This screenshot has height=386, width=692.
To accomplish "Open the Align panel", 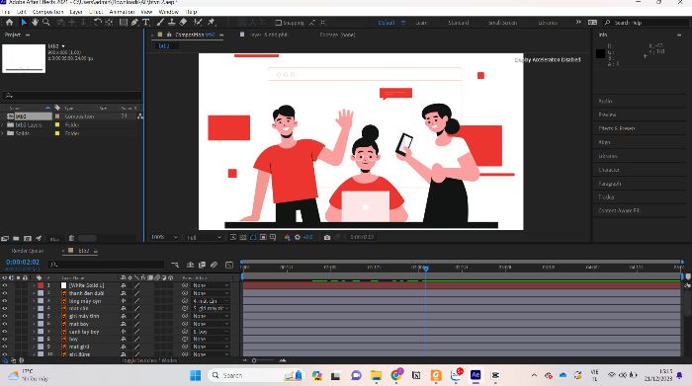I will click(x=604, y=142).
